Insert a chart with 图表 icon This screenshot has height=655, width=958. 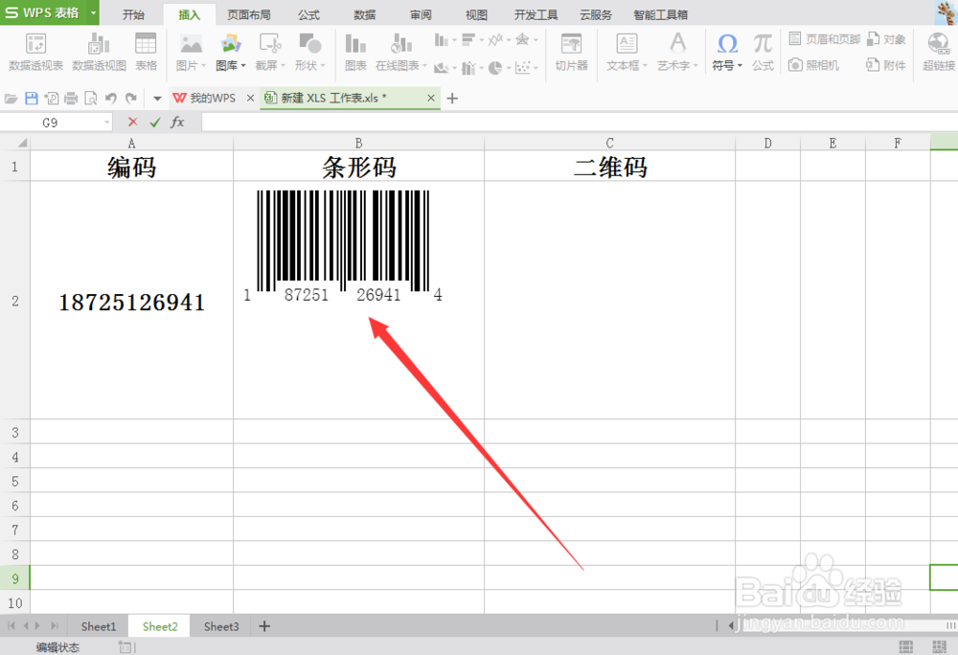[x=355, y=52]
